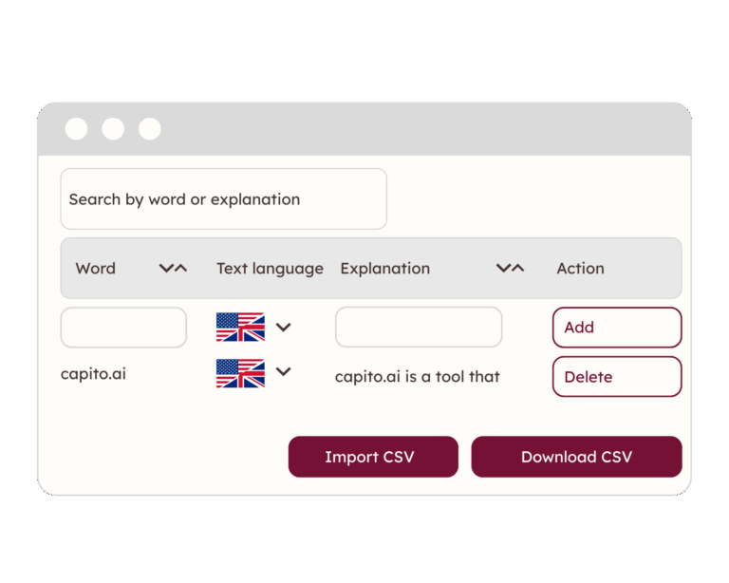Click the explanation 'capito.ai is a tool that'
The height and width of the screenshot is (583, 729).
[x=417, y=377]
